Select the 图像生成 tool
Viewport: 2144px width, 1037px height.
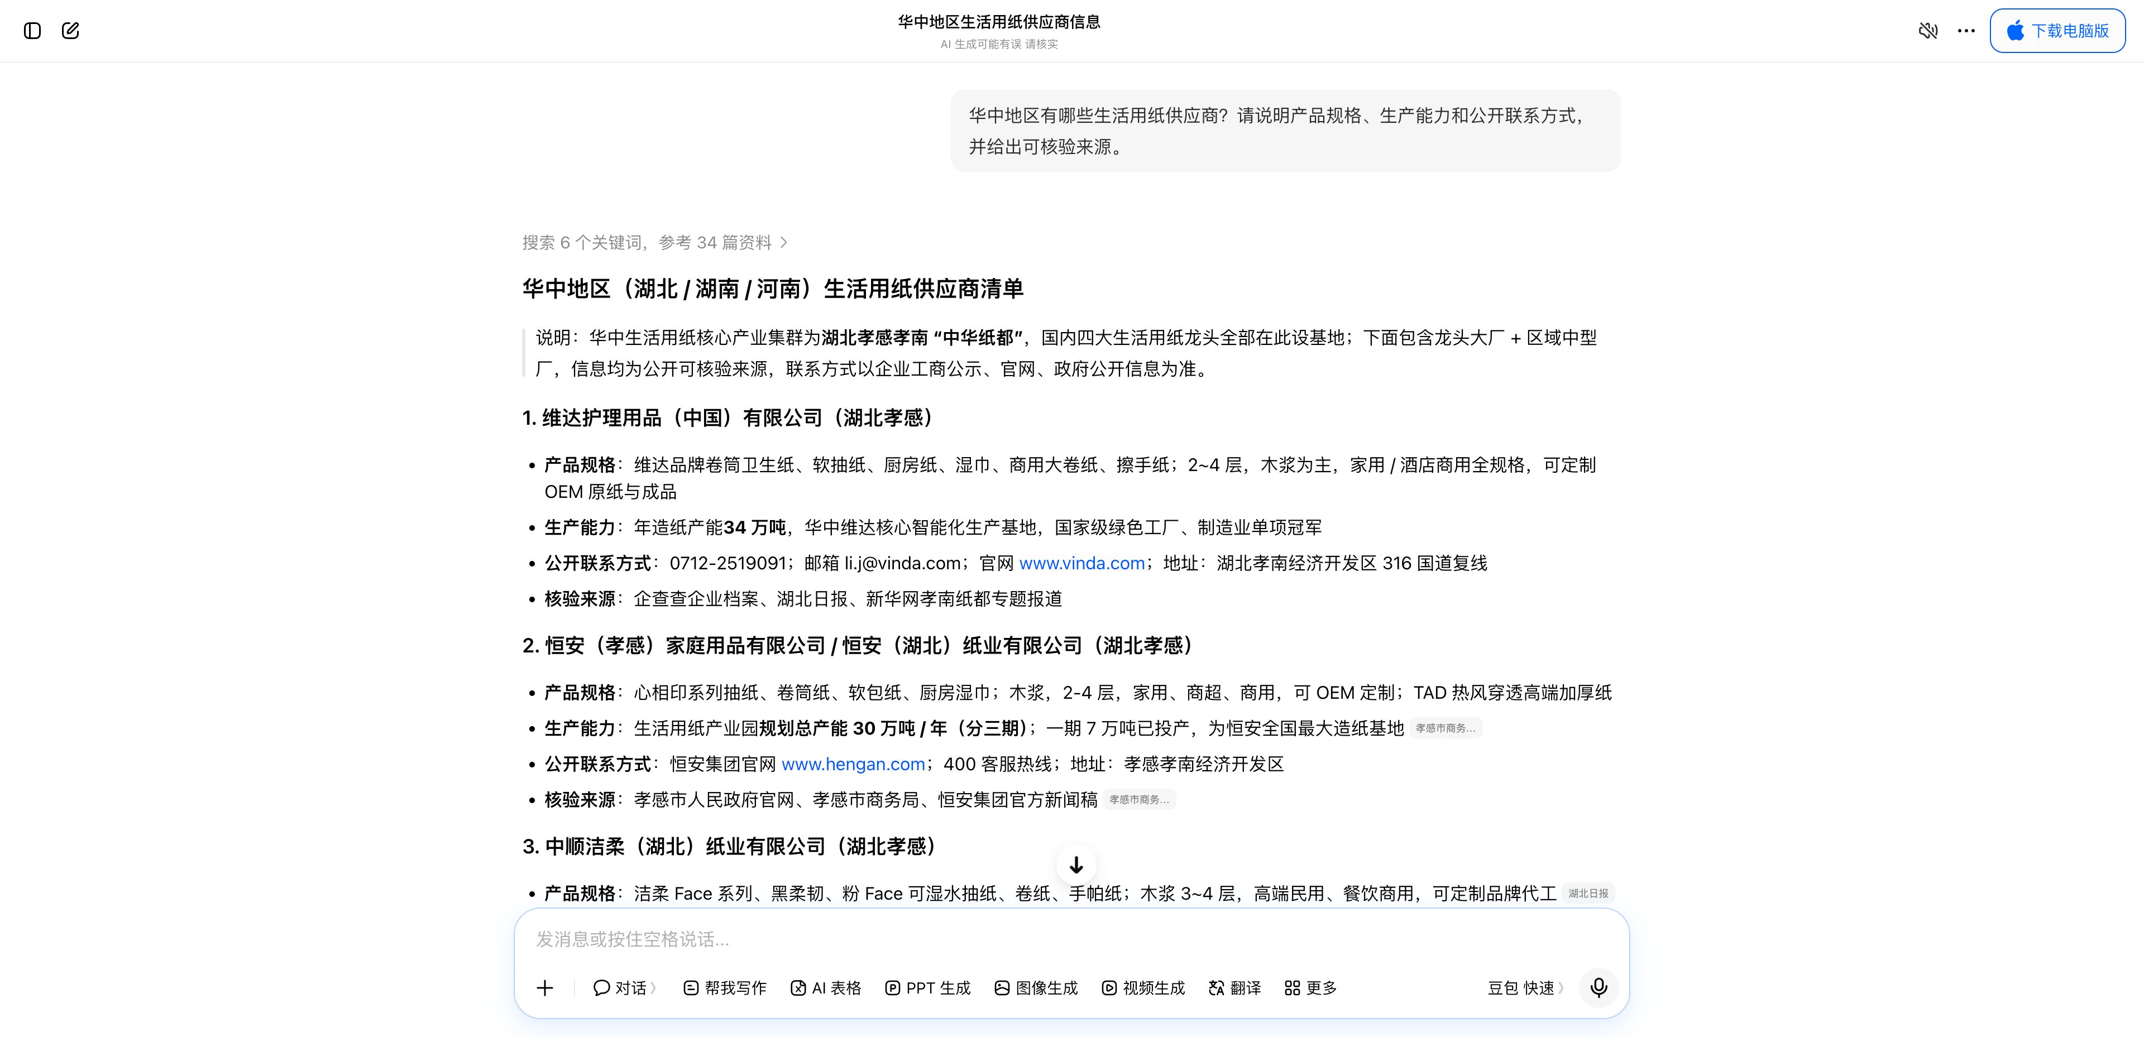(x=1036, y=988)
